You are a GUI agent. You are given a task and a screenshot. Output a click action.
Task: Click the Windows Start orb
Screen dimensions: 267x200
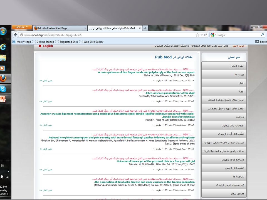[3, 31]
